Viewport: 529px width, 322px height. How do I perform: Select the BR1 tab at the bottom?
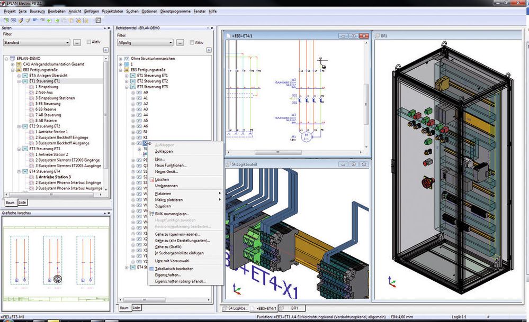click(x=295, y=307)
